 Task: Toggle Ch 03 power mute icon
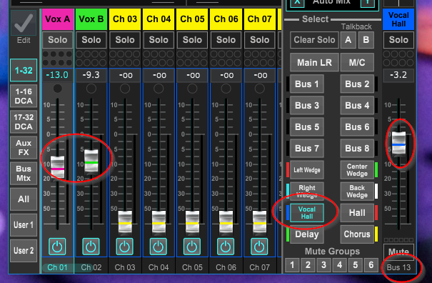(124, 247)
